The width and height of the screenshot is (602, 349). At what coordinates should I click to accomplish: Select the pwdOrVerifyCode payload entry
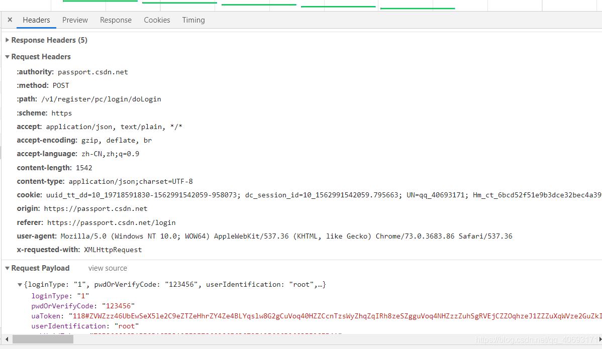(x=83, y=306)
